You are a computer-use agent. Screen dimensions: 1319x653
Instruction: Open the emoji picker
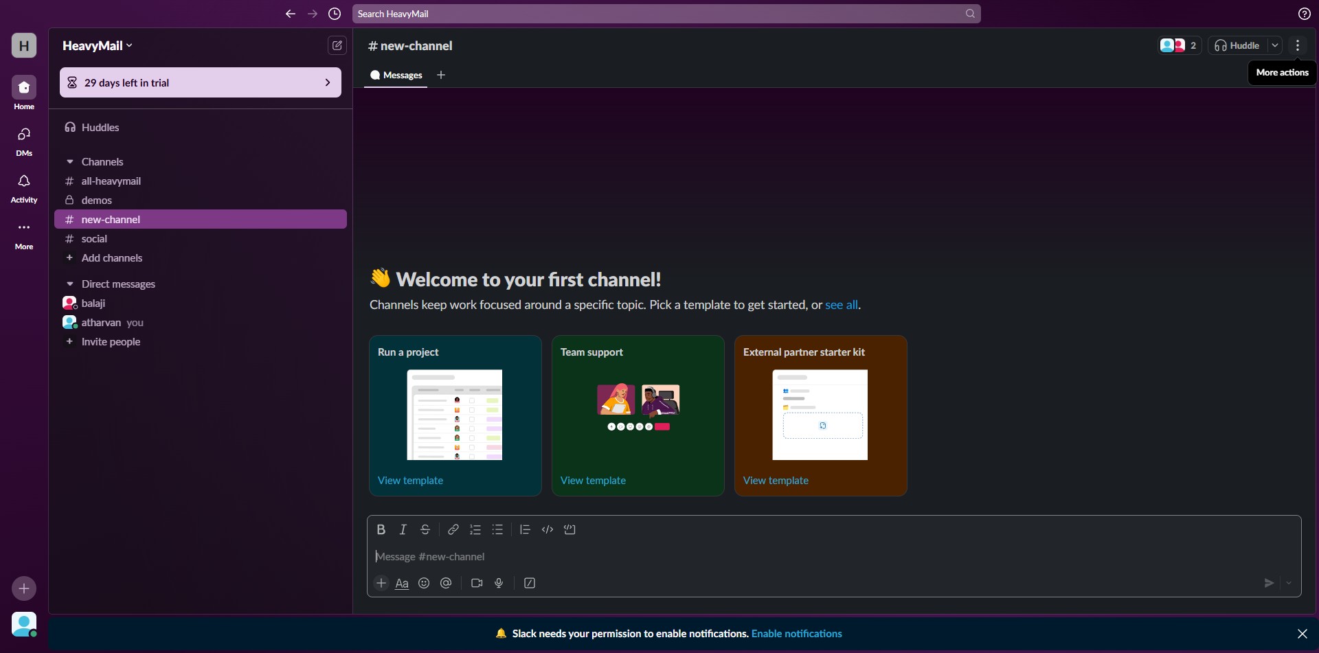(x=424, y=583)
